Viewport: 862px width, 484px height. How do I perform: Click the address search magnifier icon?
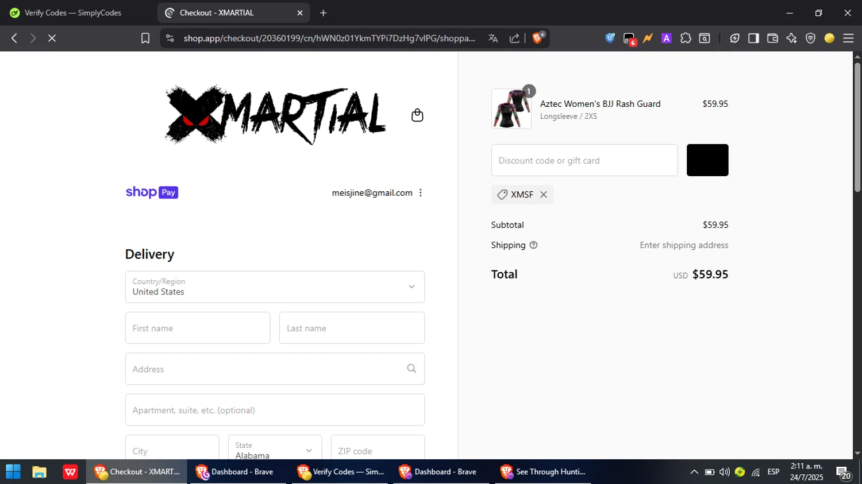click(411, 369)
